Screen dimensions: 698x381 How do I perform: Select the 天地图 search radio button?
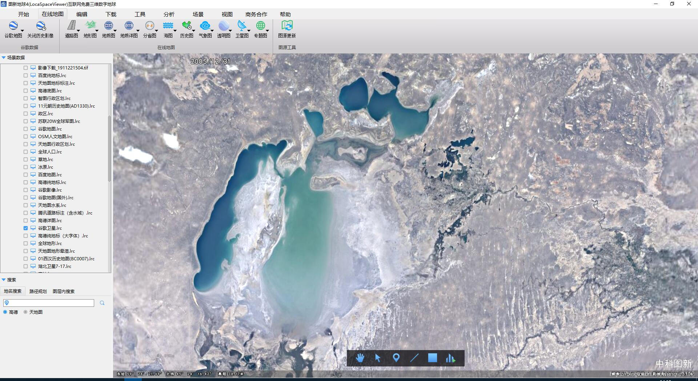pos(25,312)
